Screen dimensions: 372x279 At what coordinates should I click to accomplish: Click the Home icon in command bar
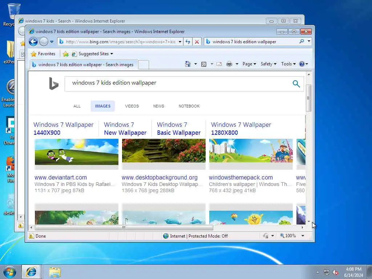coord(188,64)
